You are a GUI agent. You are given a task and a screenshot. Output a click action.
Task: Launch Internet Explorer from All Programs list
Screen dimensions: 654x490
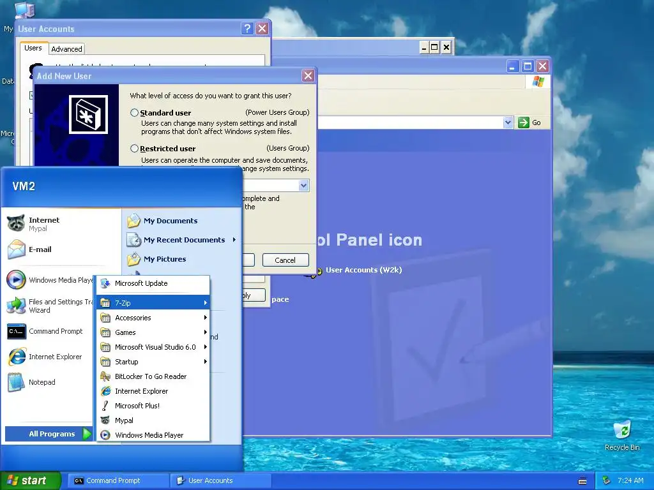(153, 391)
